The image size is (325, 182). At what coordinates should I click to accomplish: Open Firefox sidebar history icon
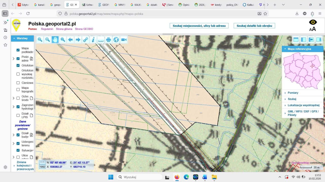click(5, 37)
